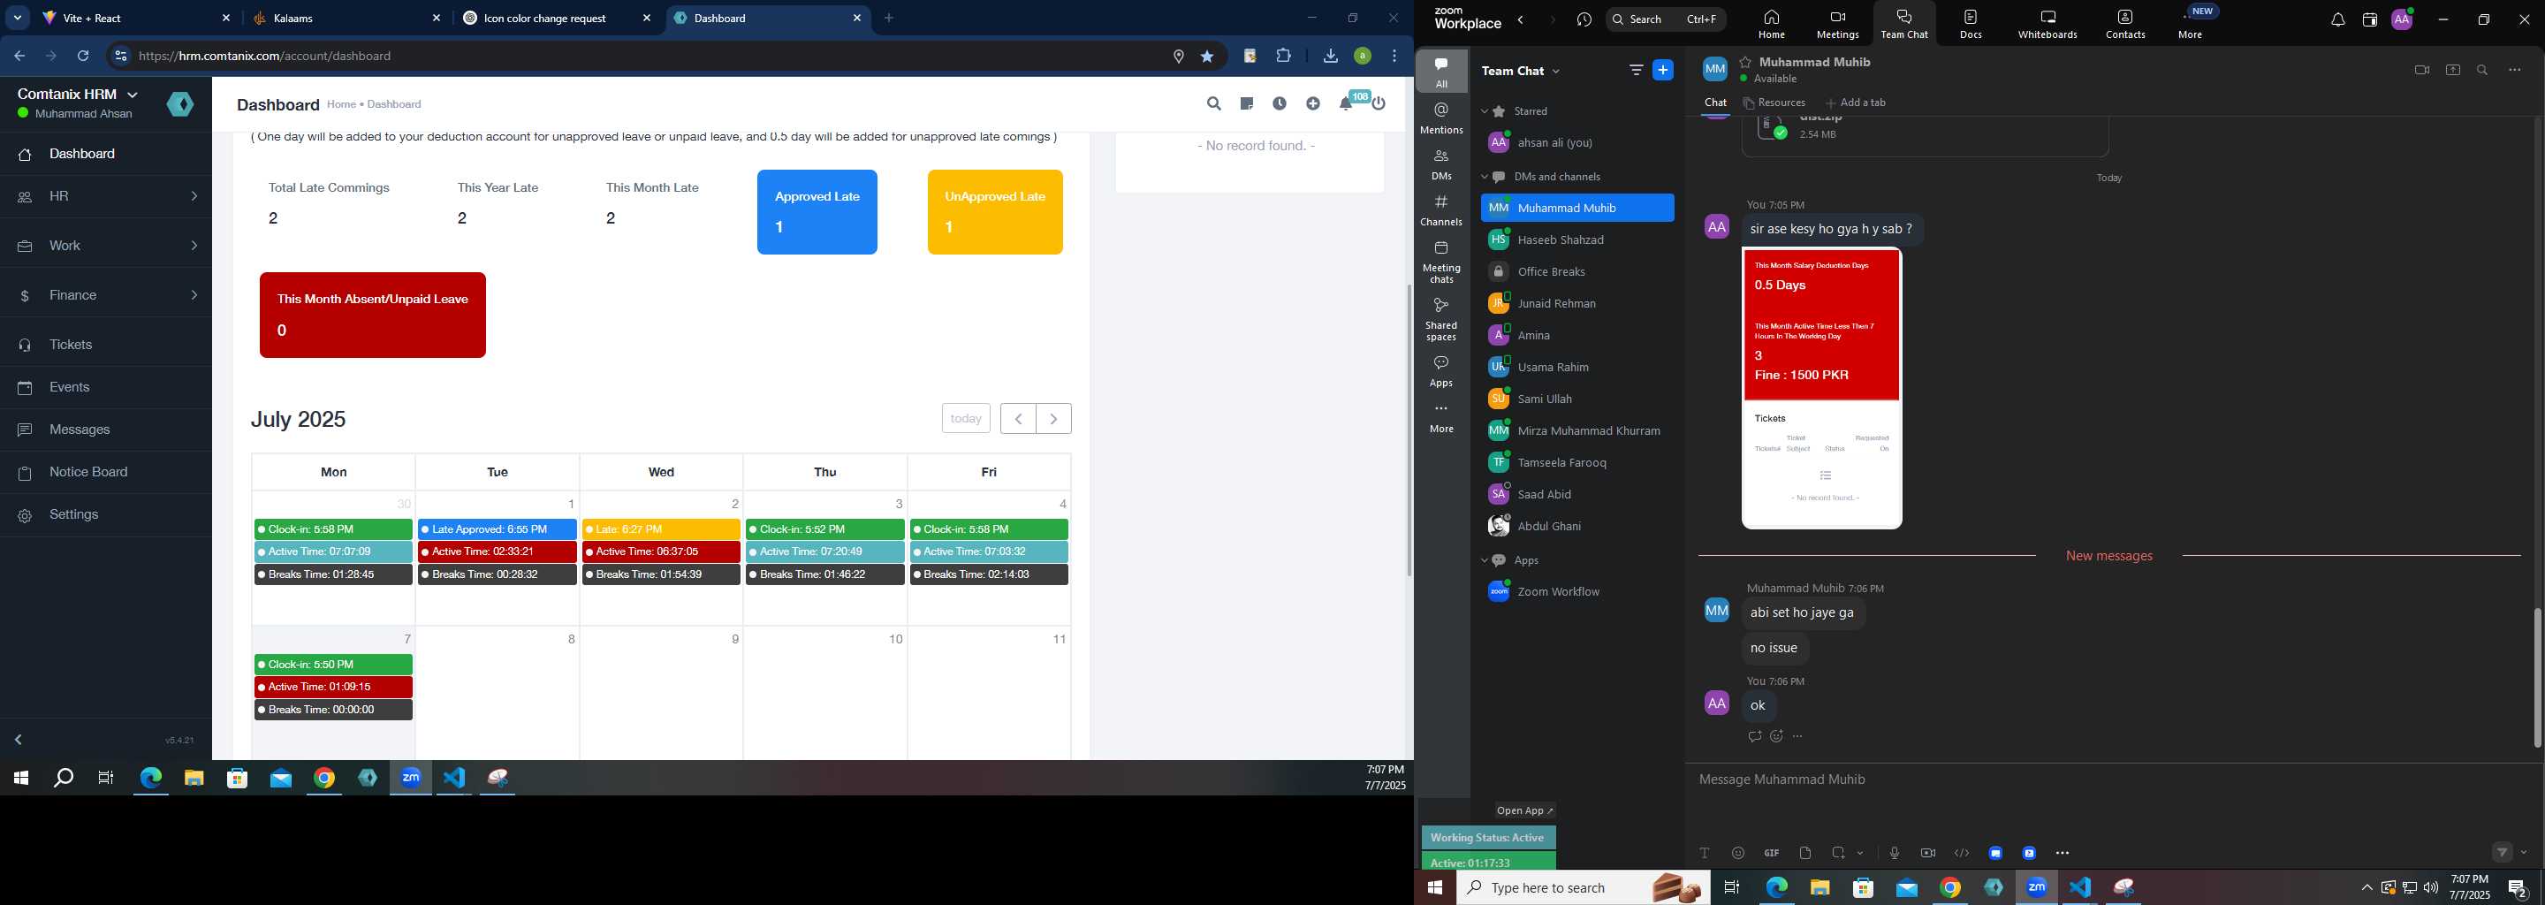
Task: Record an audio message with microphone icon
Action: click(x=1894, y=853)
